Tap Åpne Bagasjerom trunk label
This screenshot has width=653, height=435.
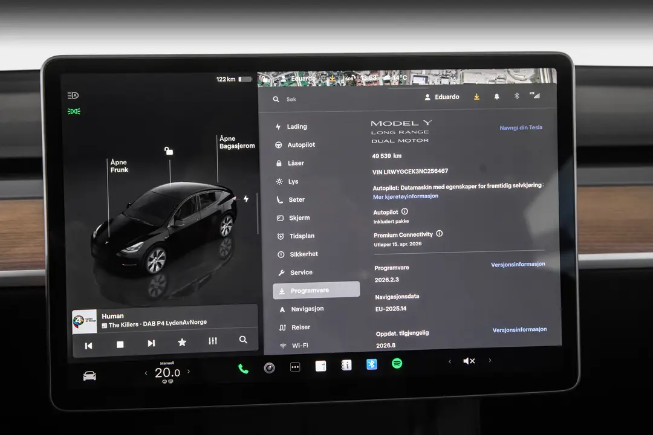(x=237, y=142)
